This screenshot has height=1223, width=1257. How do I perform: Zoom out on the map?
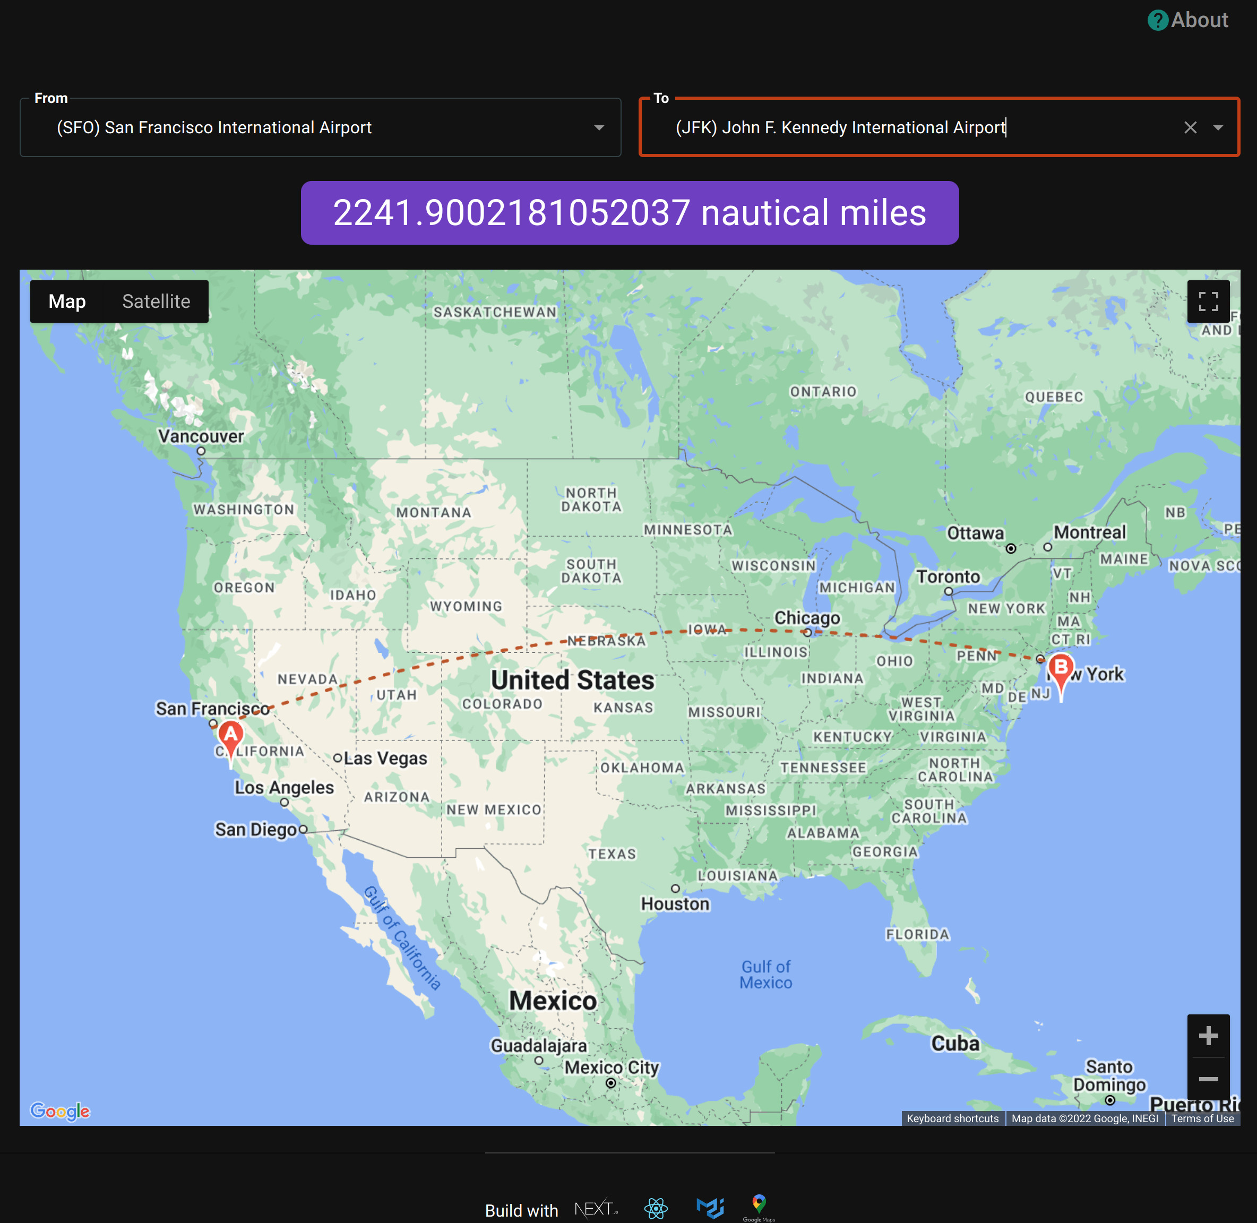pos(1208,1079)
